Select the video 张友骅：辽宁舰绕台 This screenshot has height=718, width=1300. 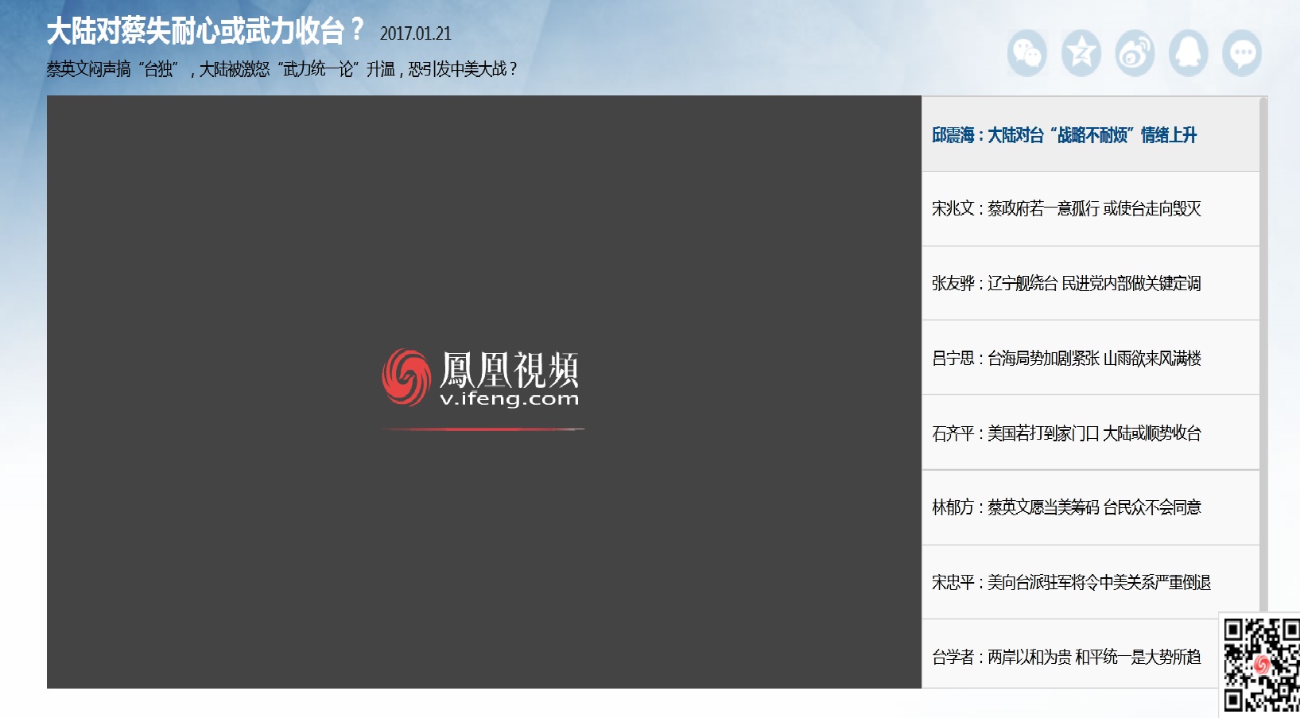coord(1090,284)
